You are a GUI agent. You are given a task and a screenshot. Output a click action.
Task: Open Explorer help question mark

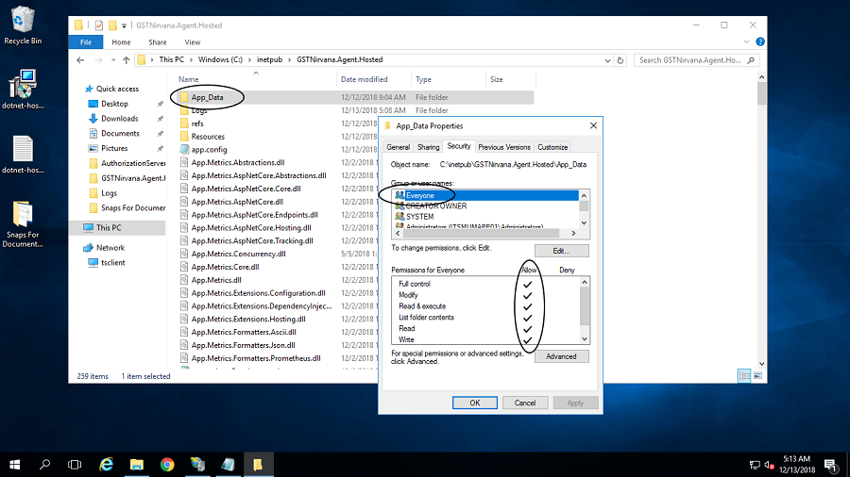click(x=760, y=41)
